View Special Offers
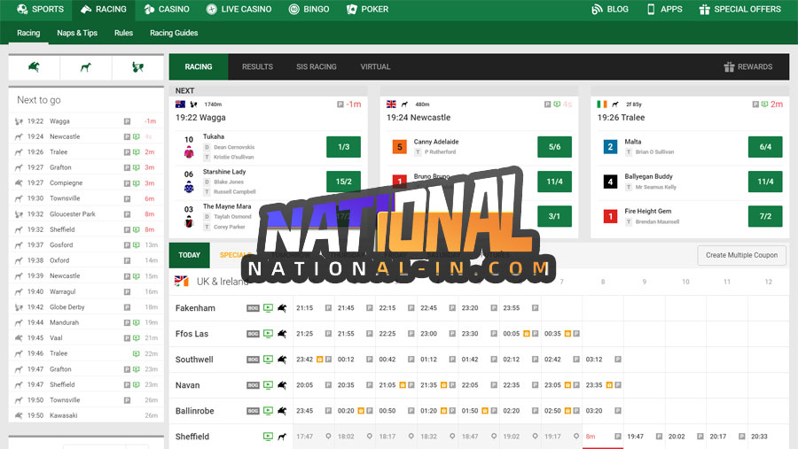This screenshot has height=449, width=798. 740,9
